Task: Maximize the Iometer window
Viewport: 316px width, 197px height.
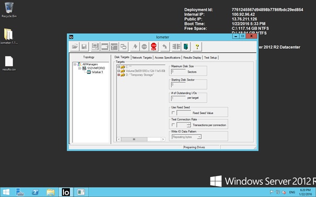Action: click(x=243, y=36)
